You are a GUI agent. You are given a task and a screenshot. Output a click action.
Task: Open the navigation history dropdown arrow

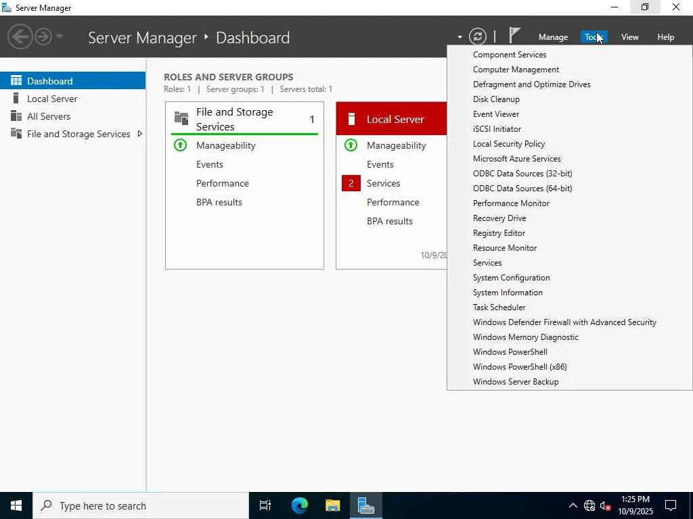60,36
